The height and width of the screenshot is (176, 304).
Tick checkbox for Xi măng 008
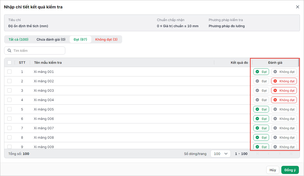(x=9, y=137)
